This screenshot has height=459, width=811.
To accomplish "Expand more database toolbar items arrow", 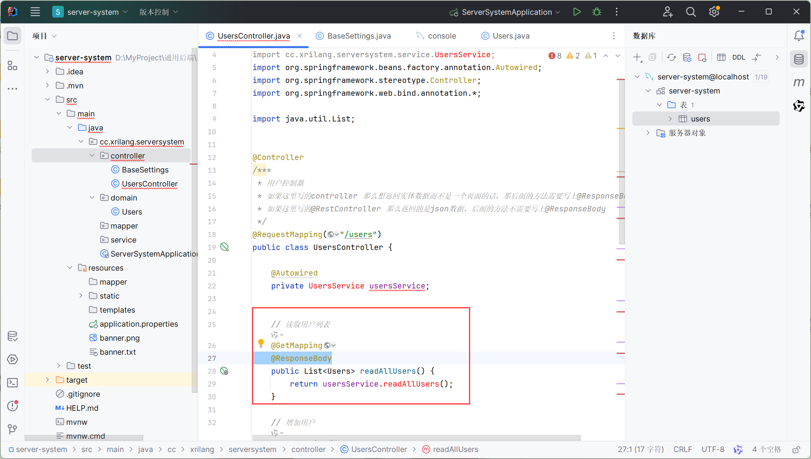I will coord(777,58).
